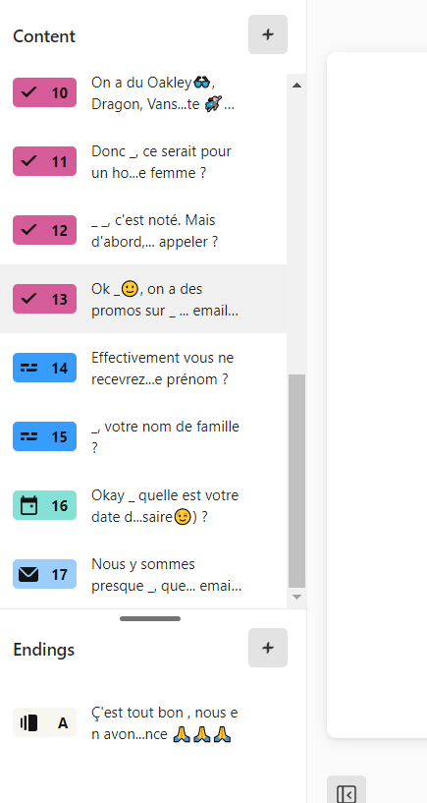Select the yes/no badge numbered 11

44,161
